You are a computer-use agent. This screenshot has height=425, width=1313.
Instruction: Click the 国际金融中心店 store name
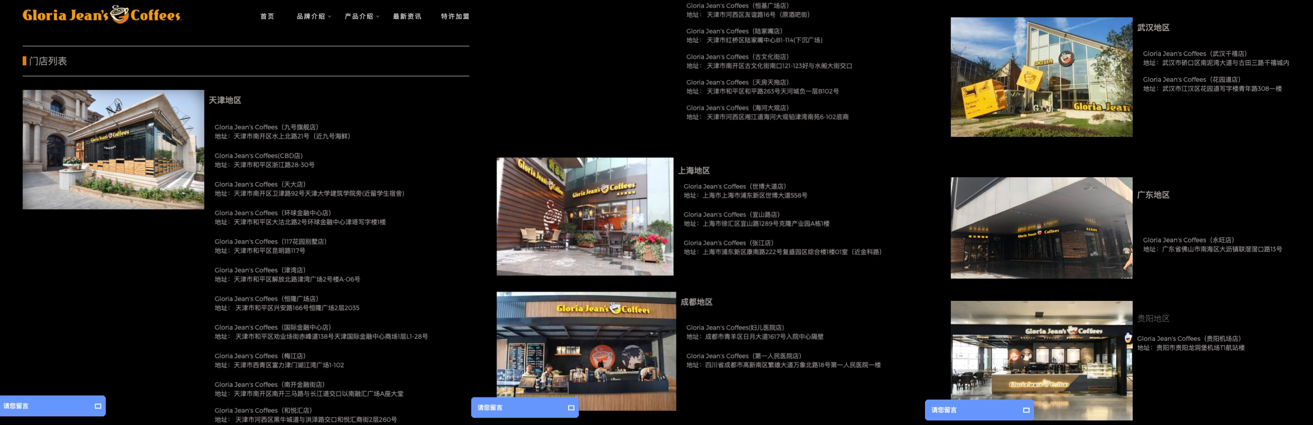pos(273,327)
